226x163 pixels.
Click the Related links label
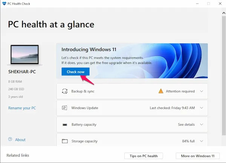click(18, 155)
